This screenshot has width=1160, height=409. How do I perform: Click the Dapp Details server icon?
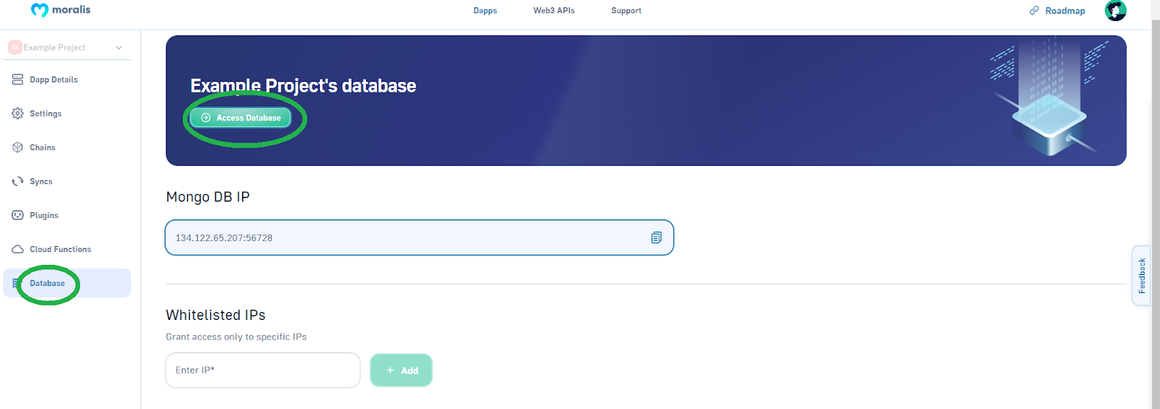[17, 80]
